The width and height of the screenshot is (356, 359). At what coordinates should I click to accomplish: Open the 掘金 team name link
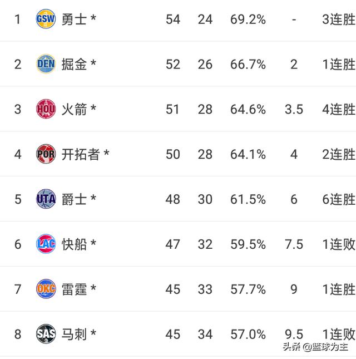pyautogui.click(x=74, y=64)
